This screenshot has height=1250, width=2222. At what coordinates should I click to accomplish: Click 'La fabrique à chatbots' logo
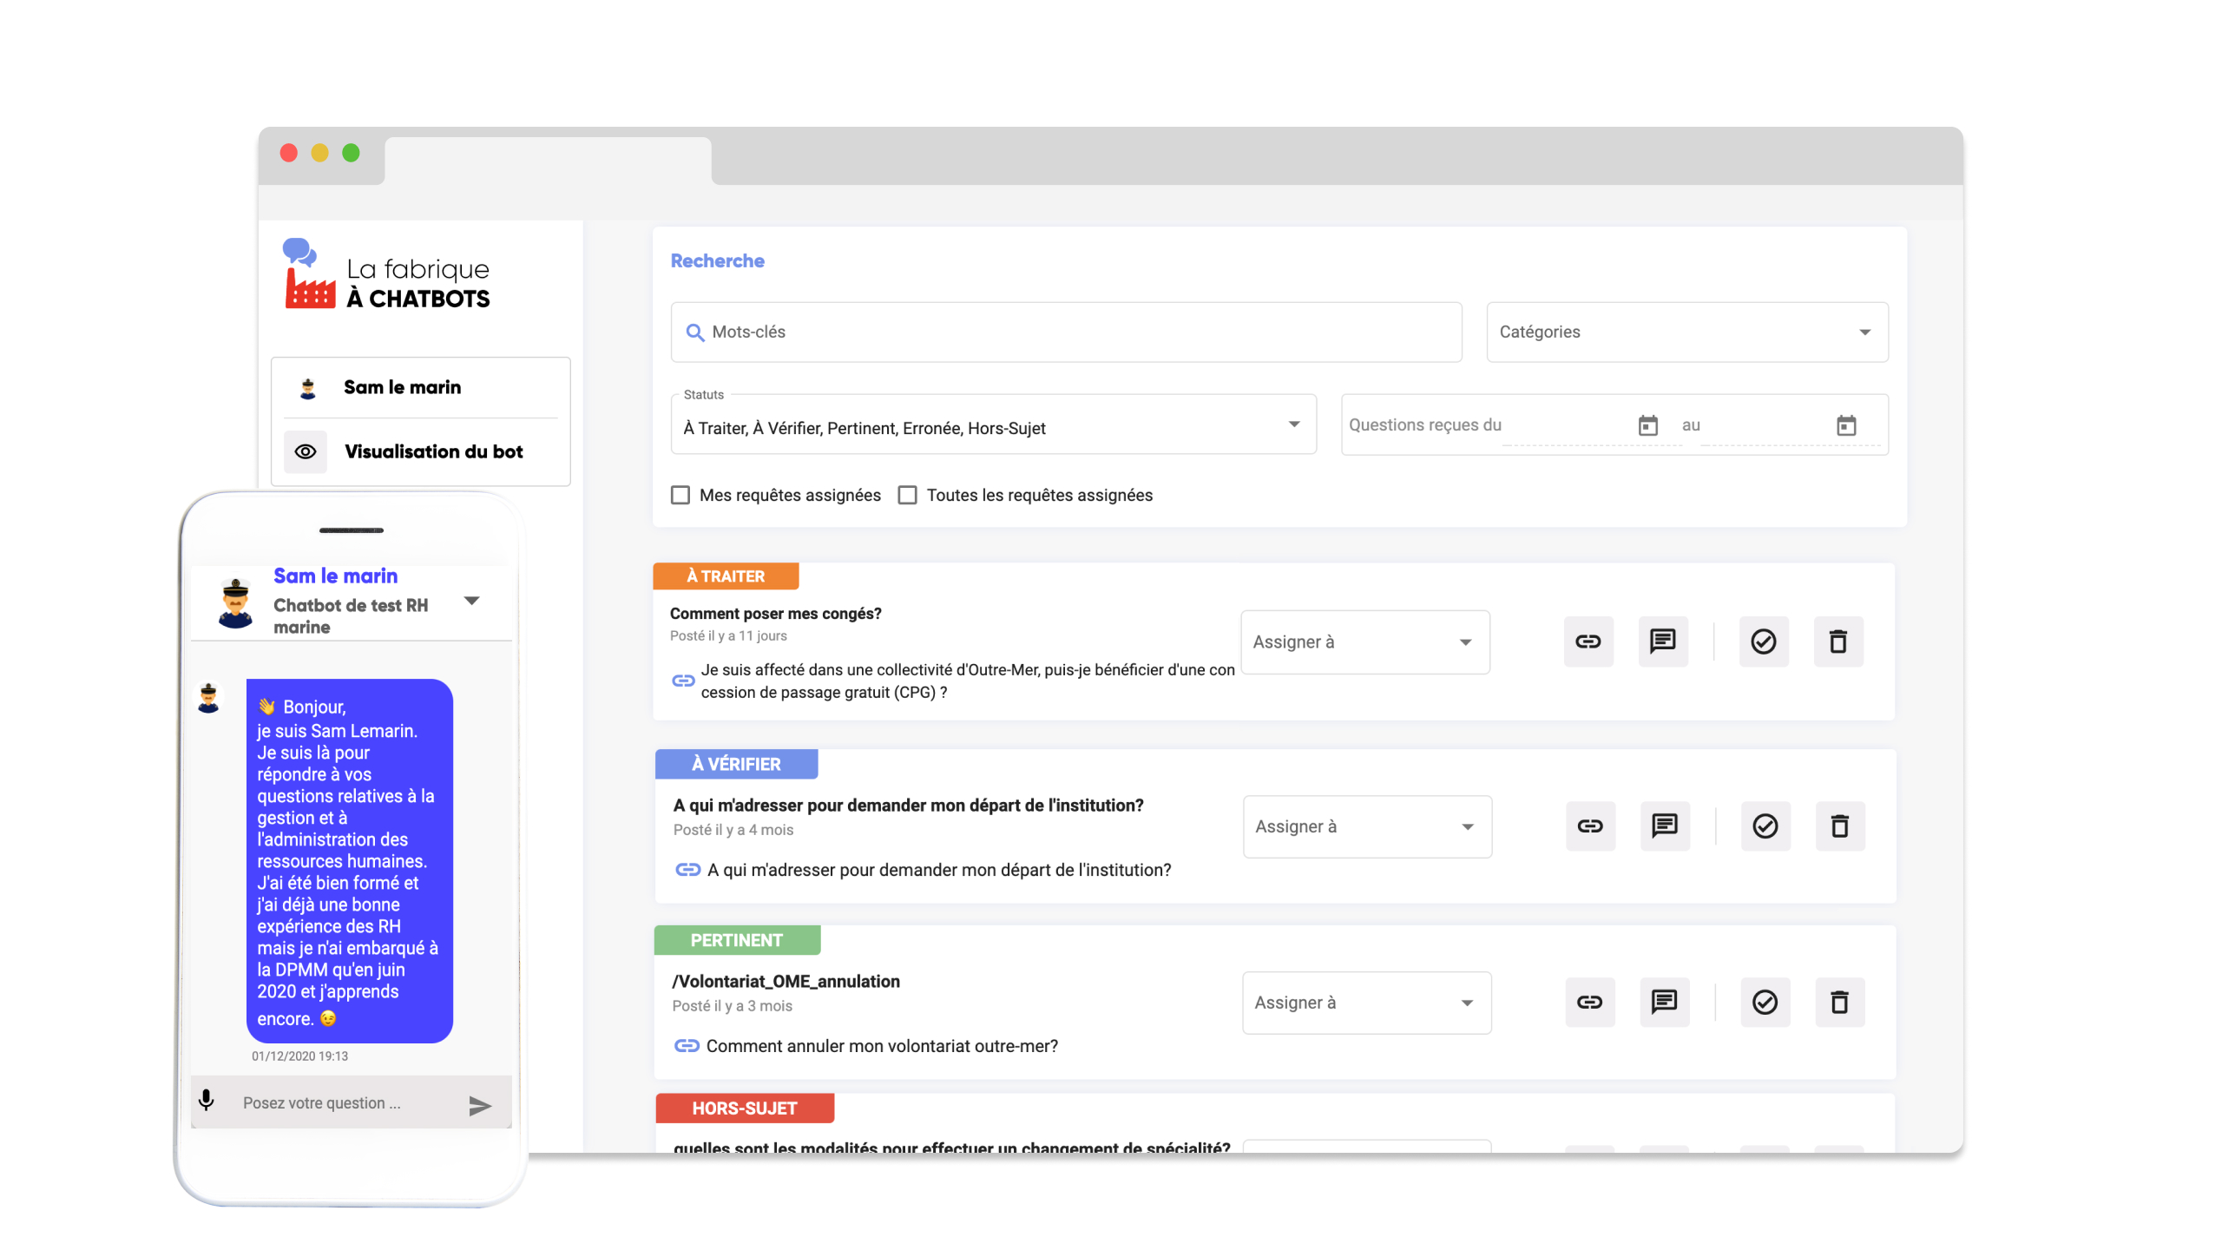pyautogui.click(x=387, y=275)
